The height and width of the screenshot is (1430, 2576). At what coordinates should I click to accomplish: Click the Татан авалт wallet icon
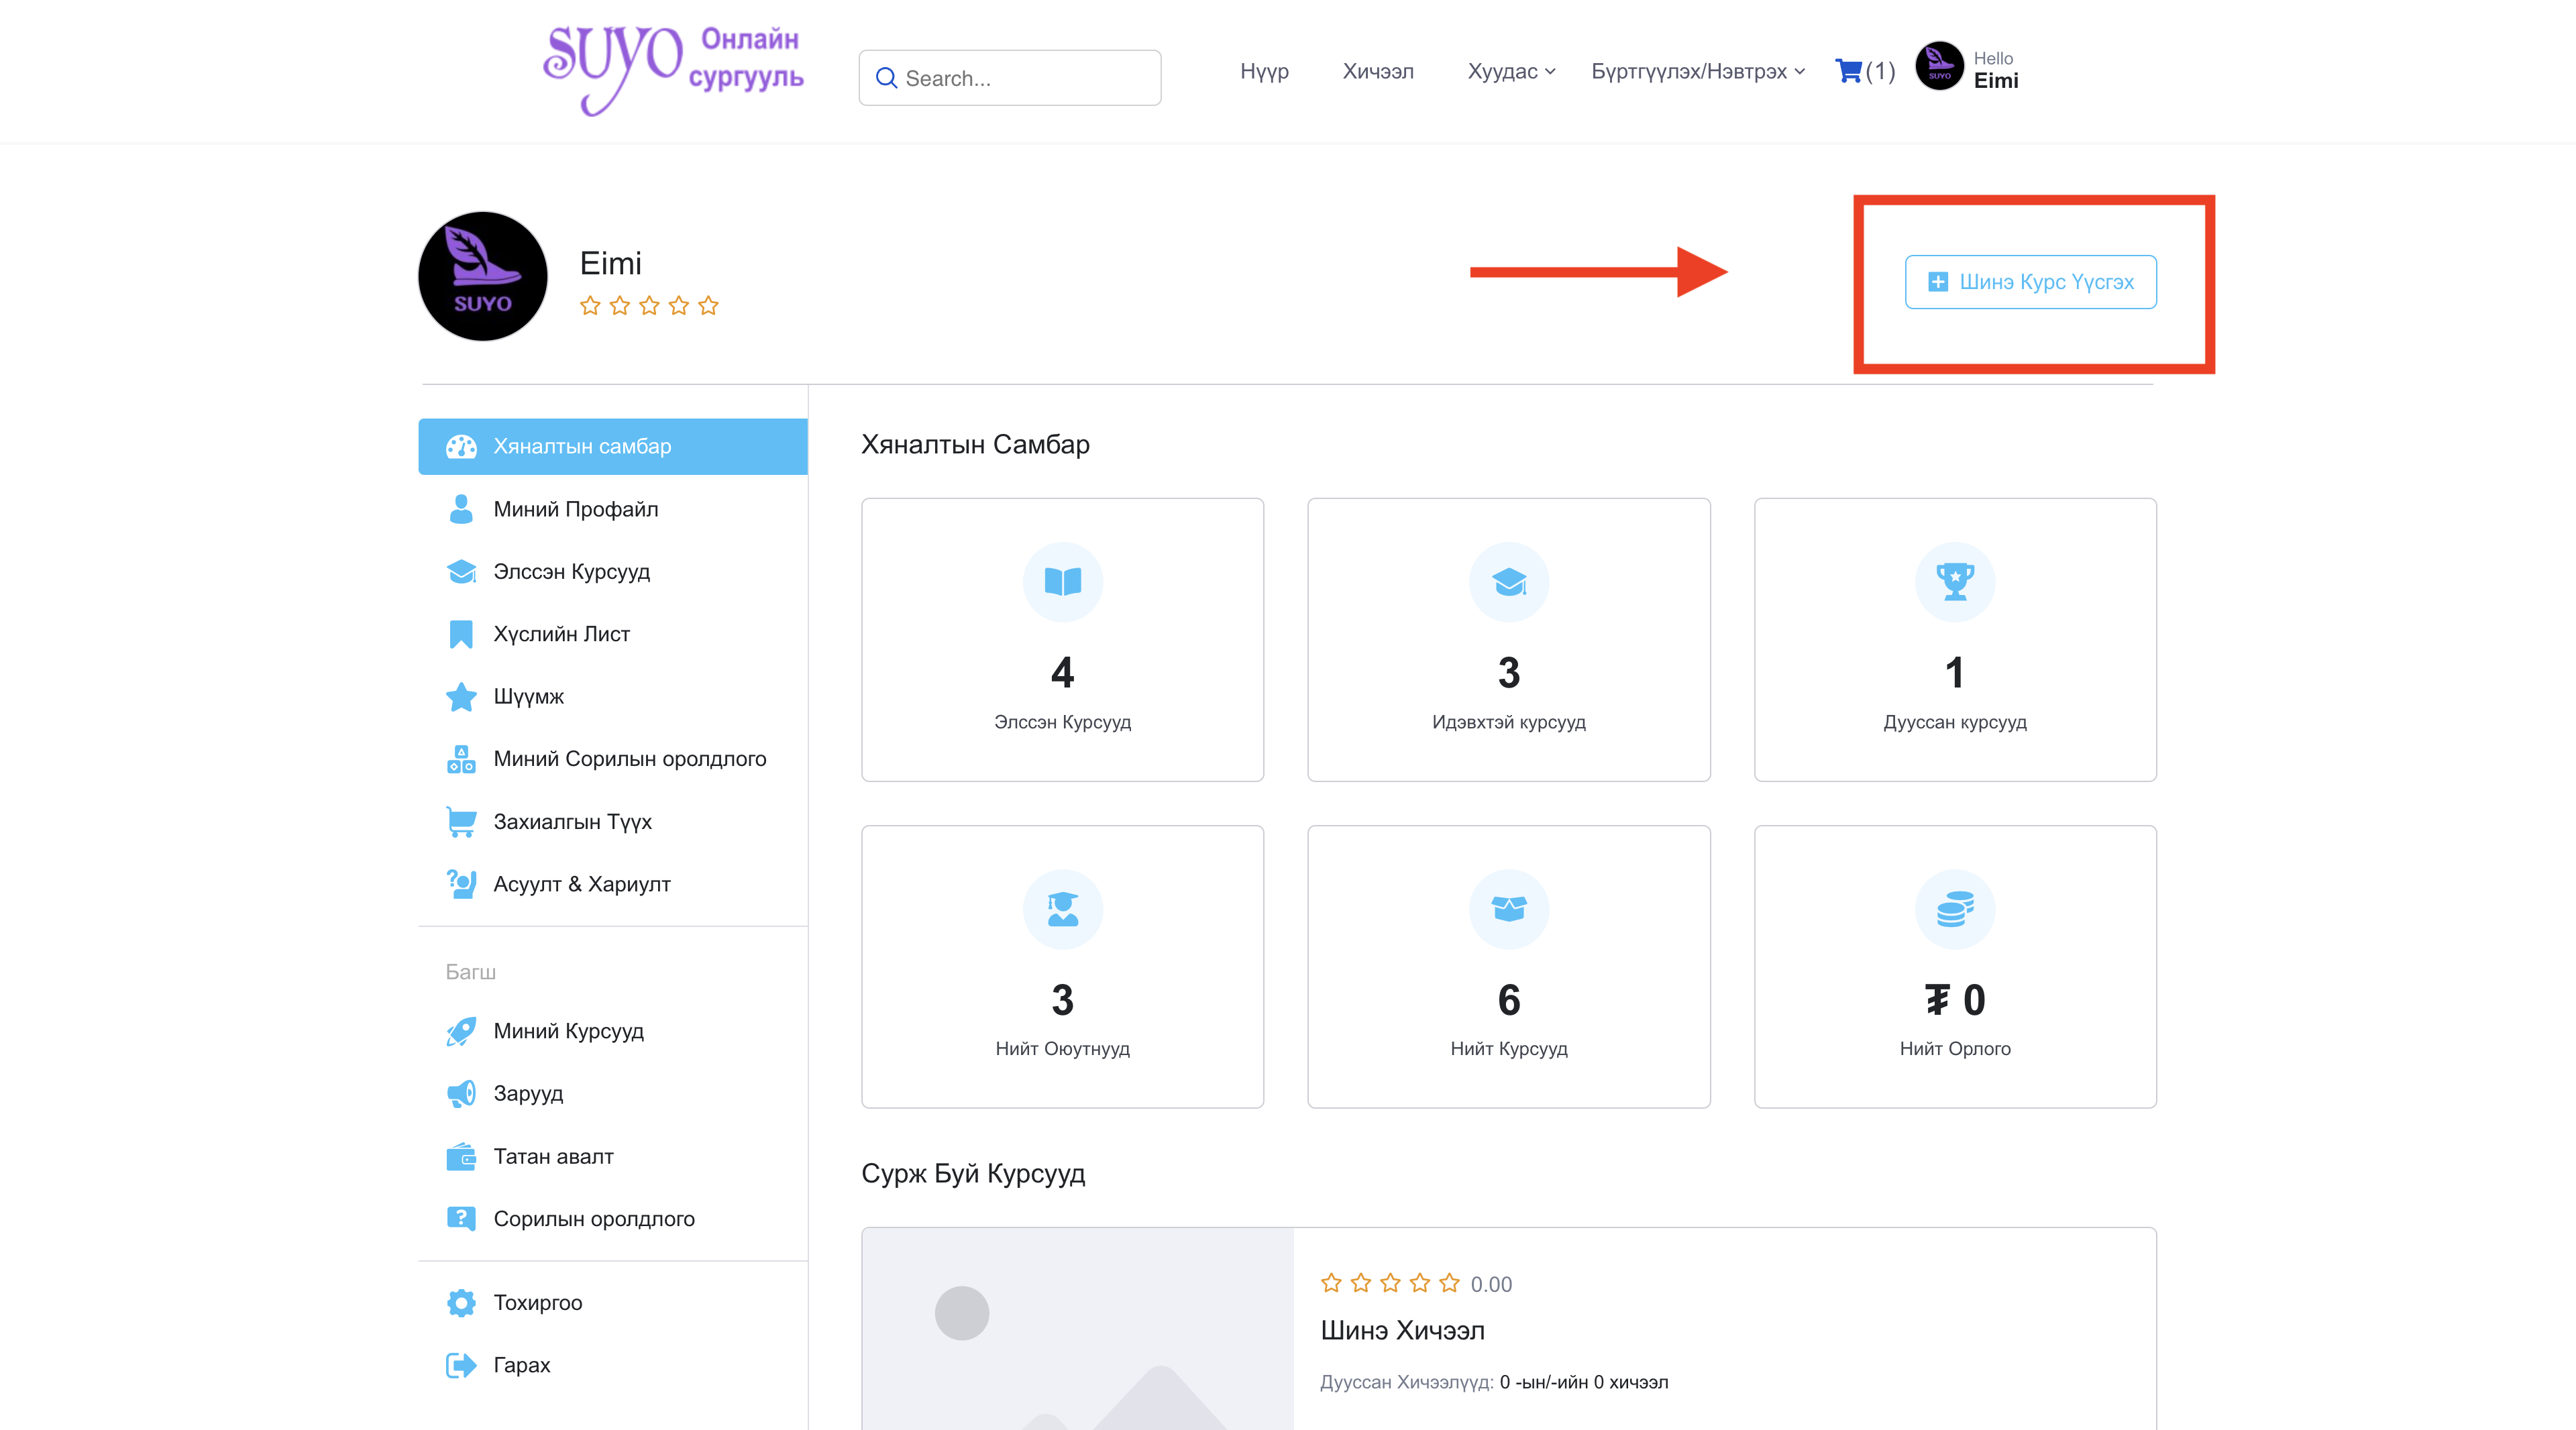[461, 1157]
